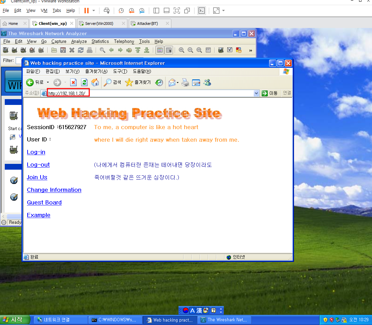Click IE address bar URL field
Viewport: 372px width, 325px height.
coord(150,93)
